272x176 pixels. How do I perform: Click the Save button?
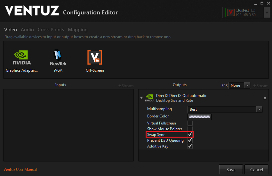231,170
